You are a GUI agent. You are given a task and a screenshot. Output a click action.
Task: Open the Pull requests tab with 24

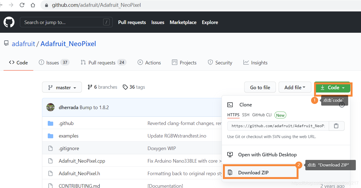click(x=103, y=62)
